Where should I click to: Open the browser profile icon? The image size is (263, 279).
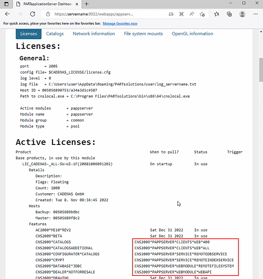[x=242, y=14]
